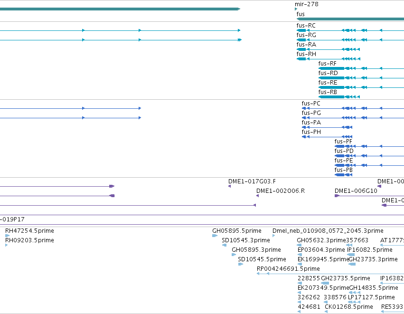Click the fus-PH protein label
Image resolution: width=404 pixels, height=314 pixels.
[311, 132]
